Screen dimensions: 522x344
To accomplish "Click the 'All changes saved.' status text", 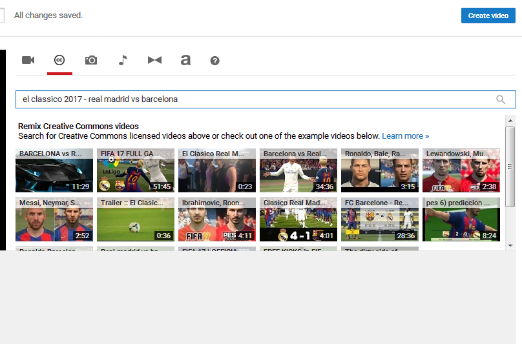I will point(48,15).
